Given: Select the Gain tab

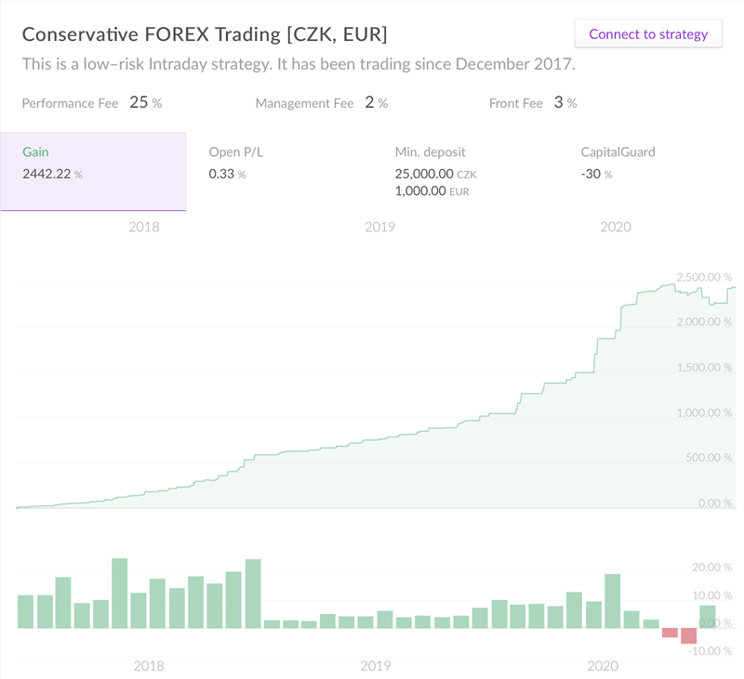Looking at the screenshot, I should (x=94, y=172).
